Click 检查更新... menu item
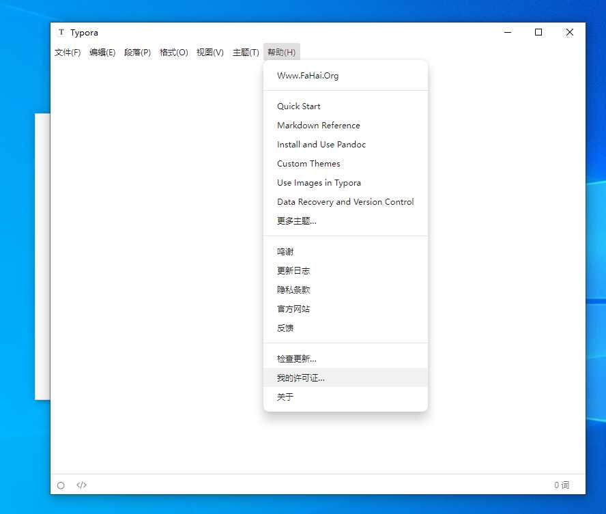The height and width of the screenshot is (514, 606). [x=345, y=358]
